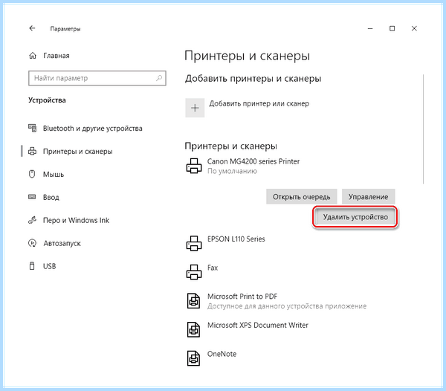This screenshot has height=391, width=446.
Task: Click the Canon MG4200 printer icon
Action: coord(194,166)
